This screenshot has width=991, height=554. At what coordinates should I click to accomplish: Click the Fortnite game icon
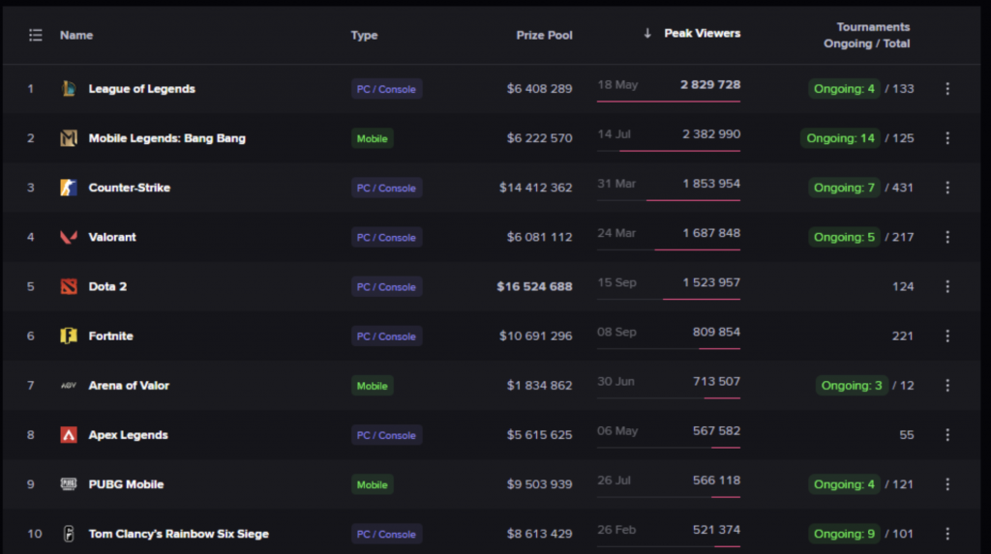coord(69,336)
